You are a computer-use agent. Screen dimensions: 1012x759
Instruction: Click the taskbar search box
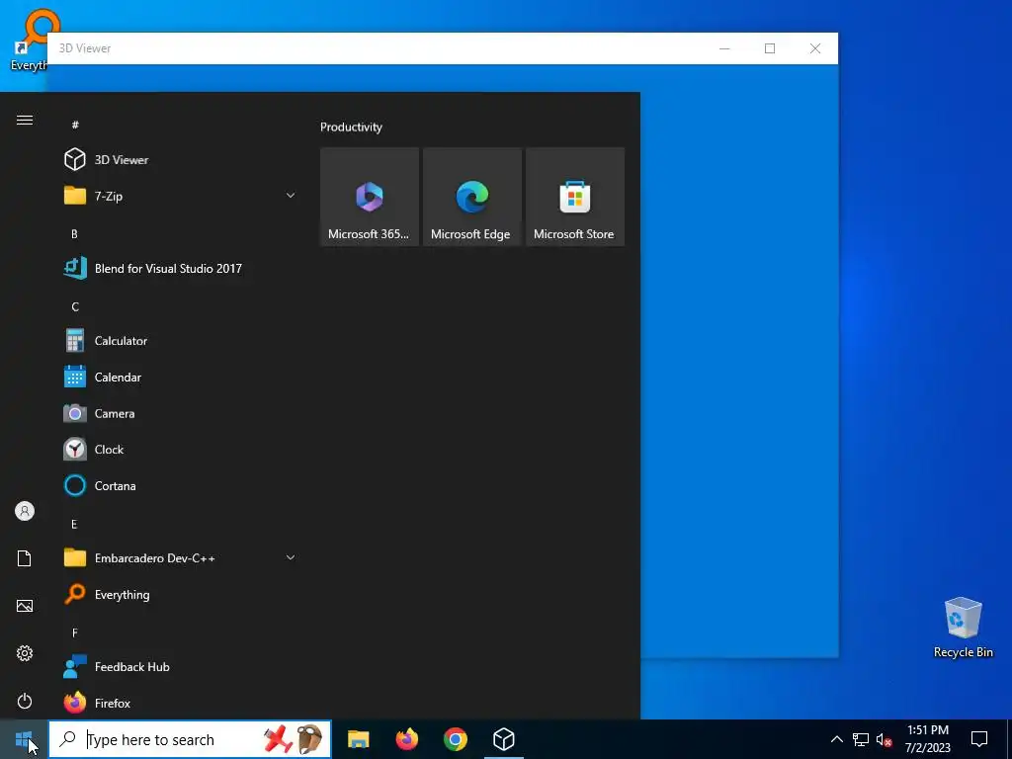190,739
